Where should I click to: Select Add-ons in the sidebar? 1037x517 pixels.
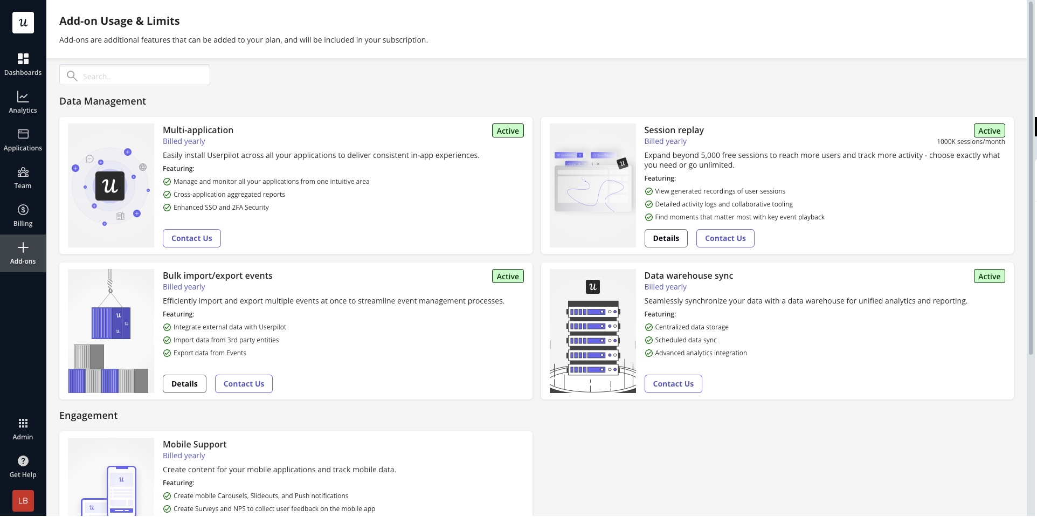pyautogui.click(x=23, y=253)
